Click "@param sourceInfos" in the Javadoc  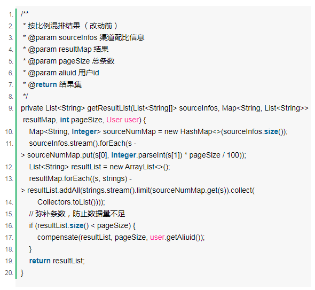coord(62,37)
